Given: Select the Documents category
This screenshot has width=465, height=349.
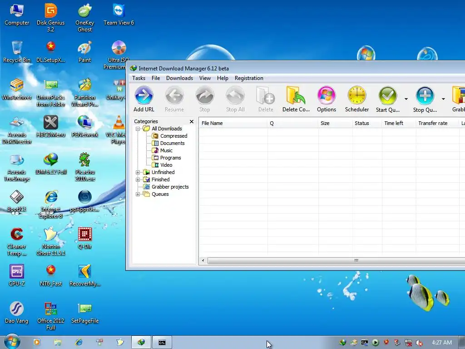Looking at the screenshot, I should 168,143.
